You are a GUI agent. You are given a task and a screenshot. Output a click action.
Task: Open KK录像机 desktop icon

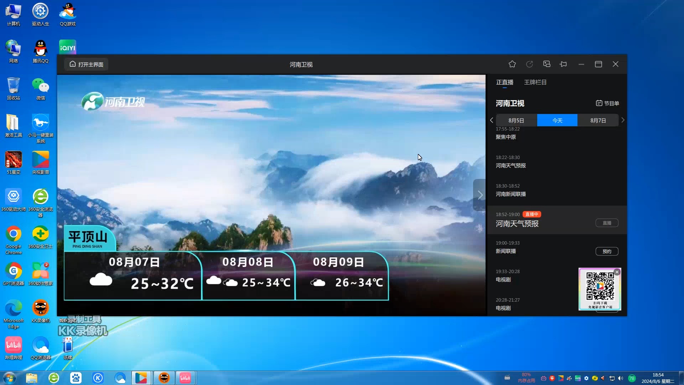point(40,312)
